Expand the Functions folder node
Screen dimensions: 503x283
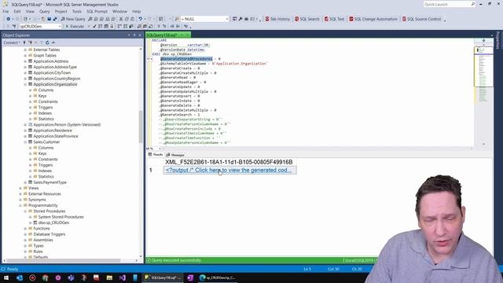click(25, 229)
